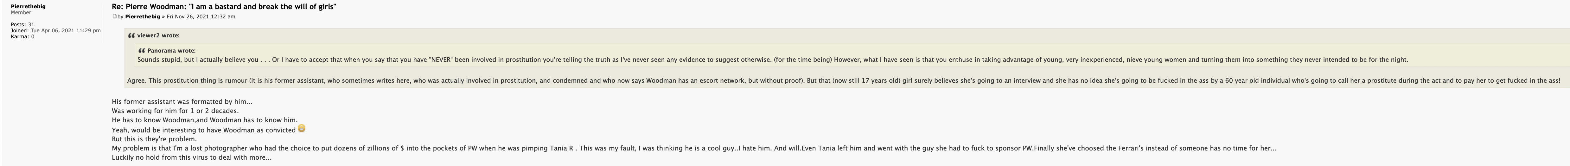Click the last line starting 'Luckily no hold'
The width and height of the screenshot is (1570, 166).
tap(191, 157)
